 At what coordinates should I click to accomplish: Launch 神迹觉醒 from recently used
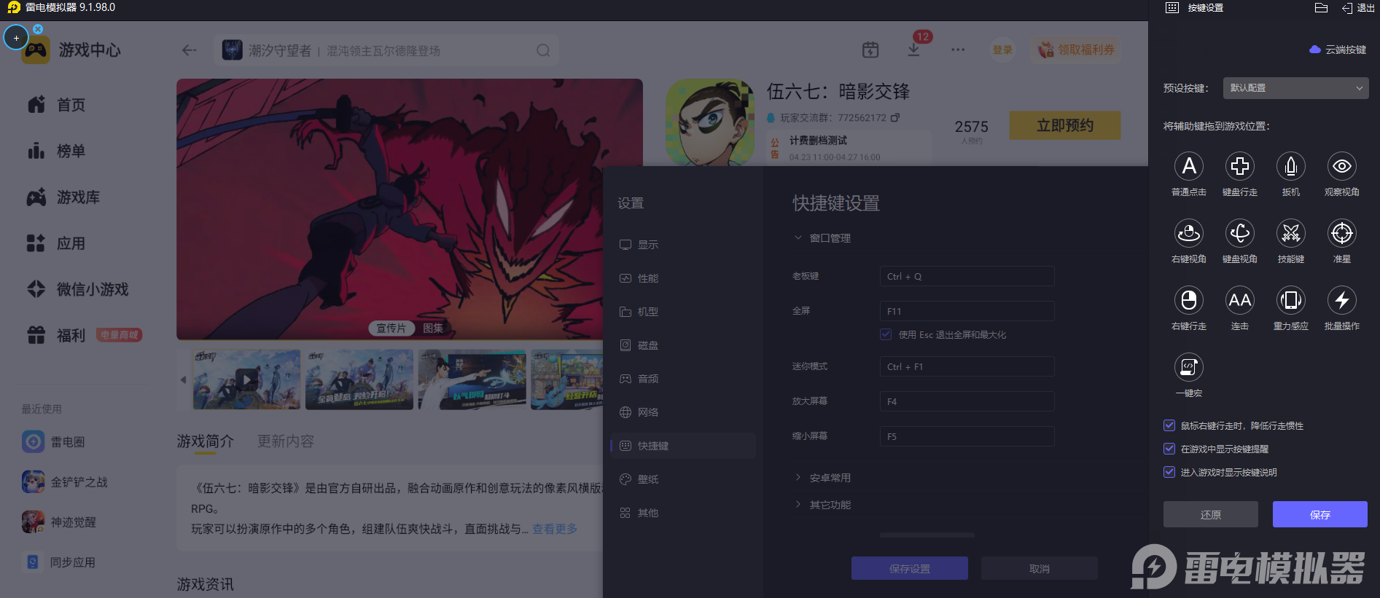[x=58, y=522]
